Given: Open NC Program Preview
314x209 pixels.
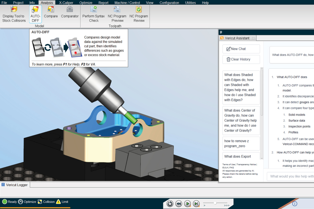Looking at the screenshot, I should point(117,14).
